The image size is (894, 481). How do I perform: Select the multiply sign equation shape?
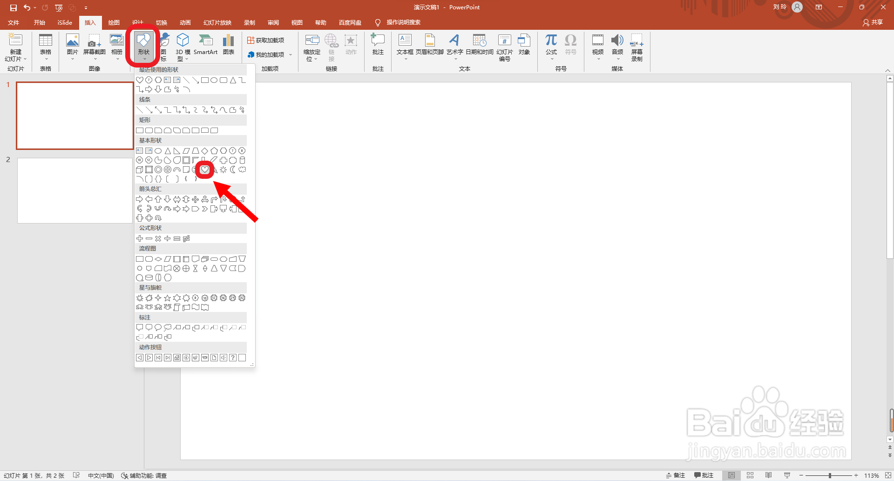click(x=158, y=238)
